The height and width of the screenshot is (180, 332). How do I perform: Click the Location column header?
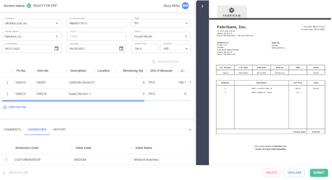[x=103, y=71]
